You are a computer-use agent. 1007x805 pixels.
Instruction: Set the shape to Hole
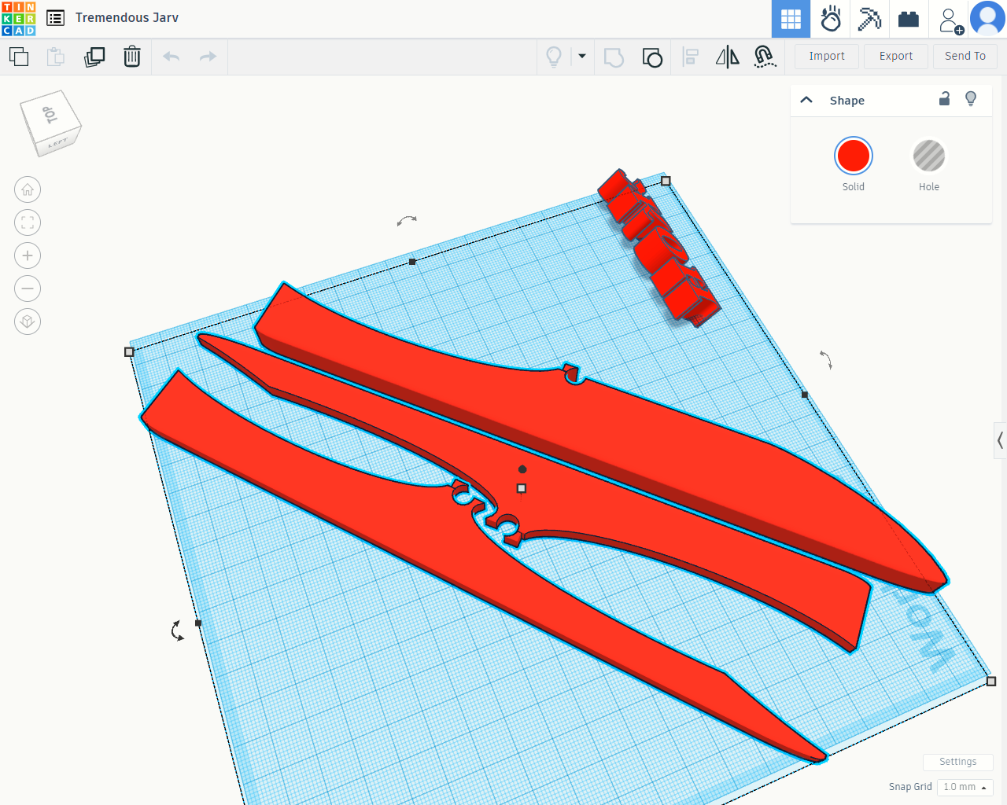929,156
